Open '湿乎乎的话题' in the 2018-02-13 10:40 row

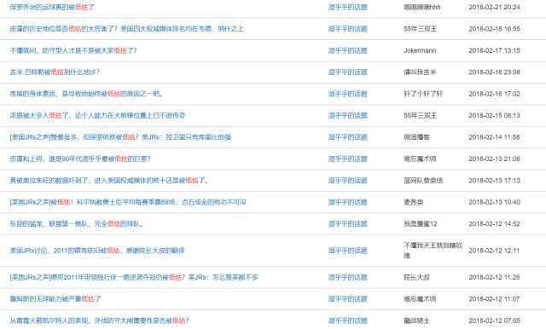point(347,202)
